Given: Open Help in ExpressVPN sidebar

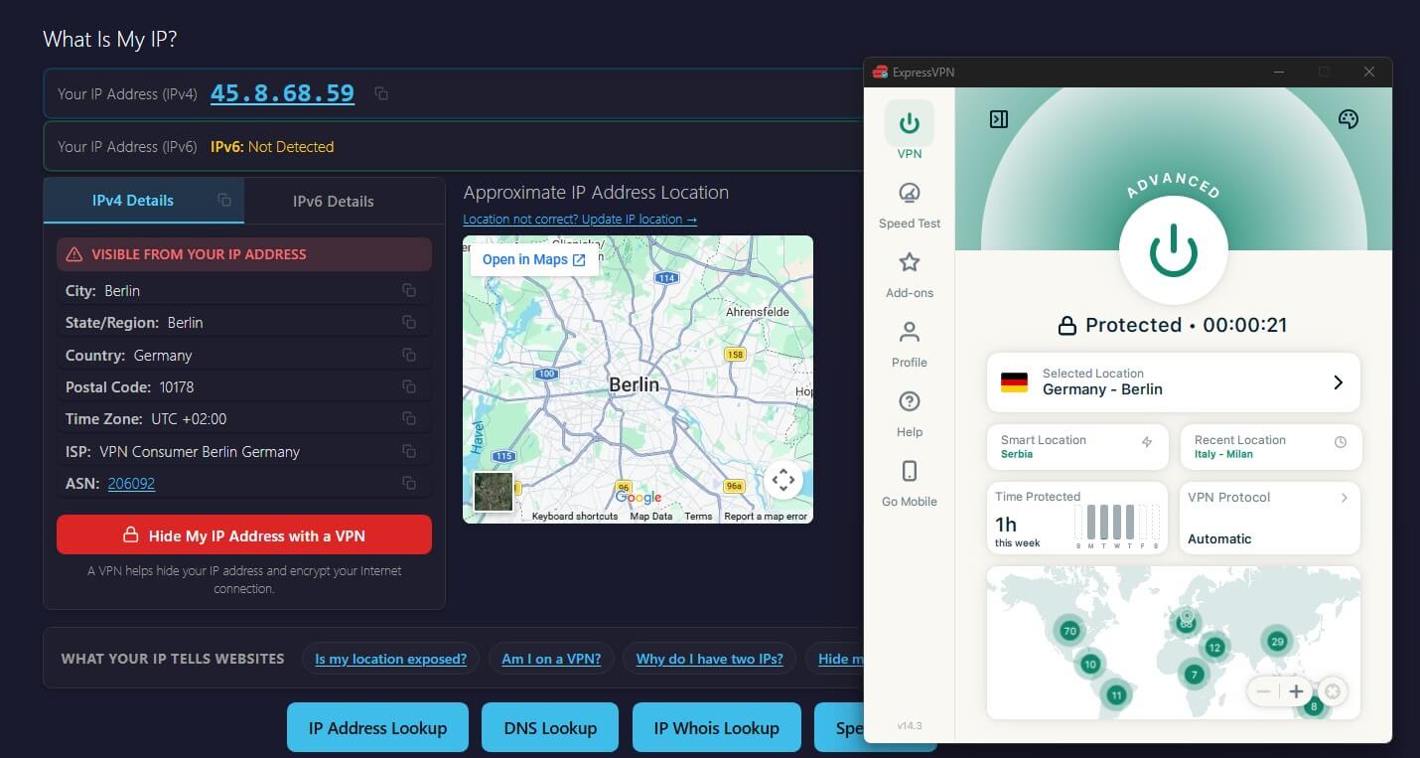Looking at the screenshot, I should [x=909, y=414].
